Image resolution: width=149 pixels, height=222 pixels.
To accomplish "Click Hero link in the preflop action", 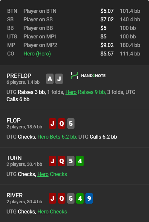I will 71,92.
